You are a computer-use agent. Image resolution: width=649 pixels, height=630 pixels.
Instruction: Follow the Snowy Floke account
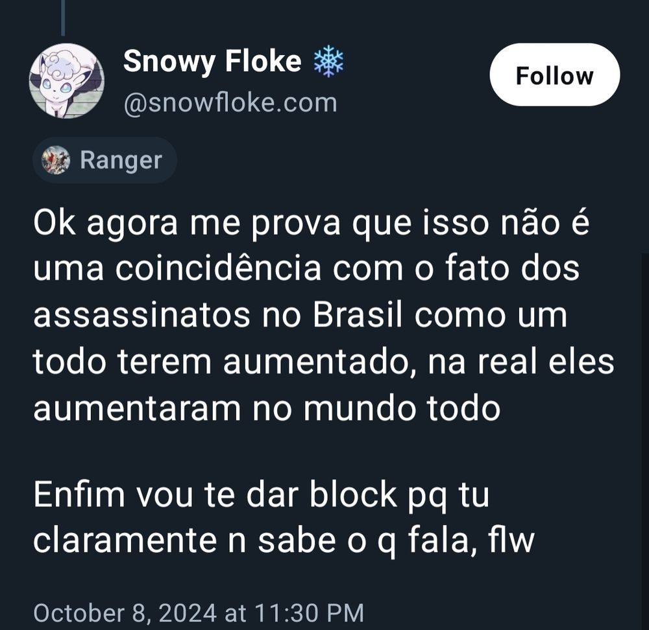coord(555,75)
